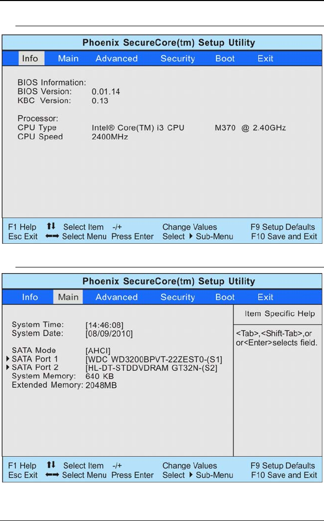The height and width of the screenshot is (521, 324).
Task: Open Advanced tab on the Info-page screen
Action: [x=117, y=59]
